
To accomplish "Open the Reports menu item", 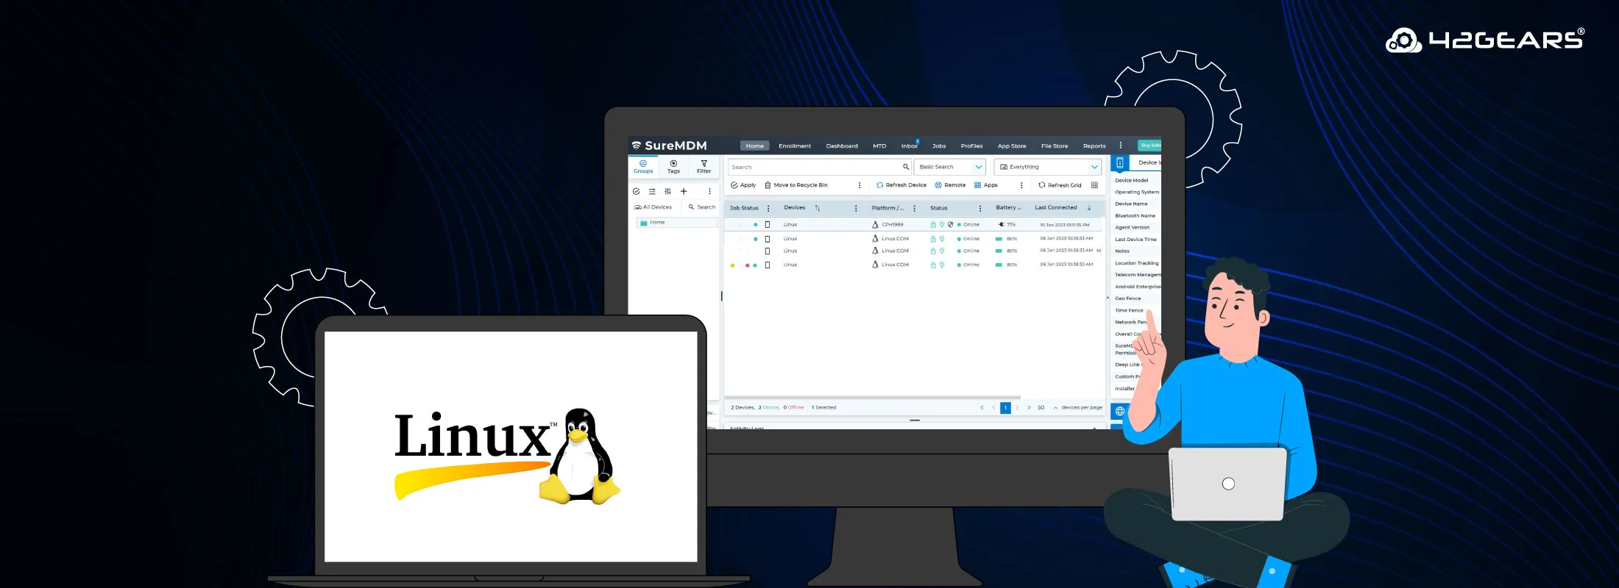I will (x=1094, y=146).
